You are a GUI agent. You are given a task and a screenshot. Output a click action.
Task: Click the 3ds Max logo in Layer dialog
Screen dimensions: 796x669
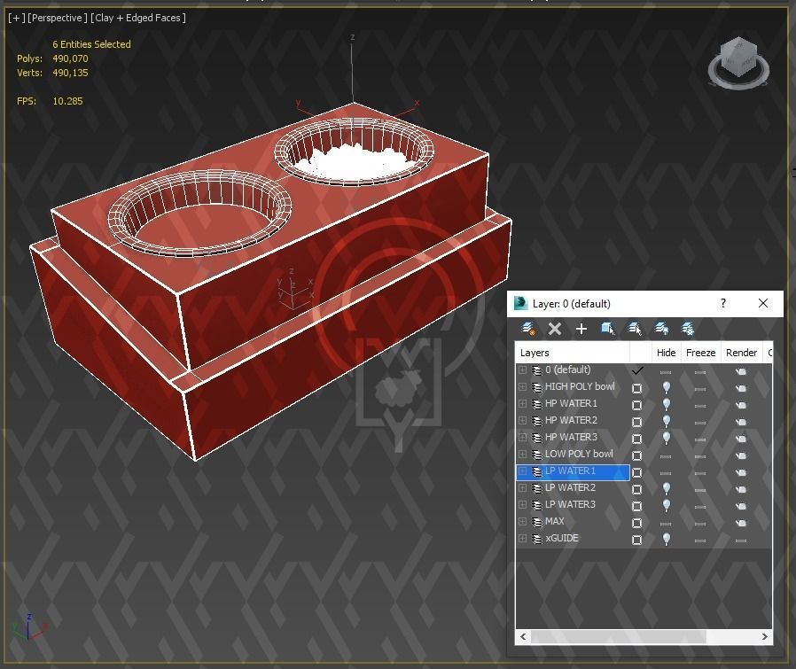[x=521, y=303]
